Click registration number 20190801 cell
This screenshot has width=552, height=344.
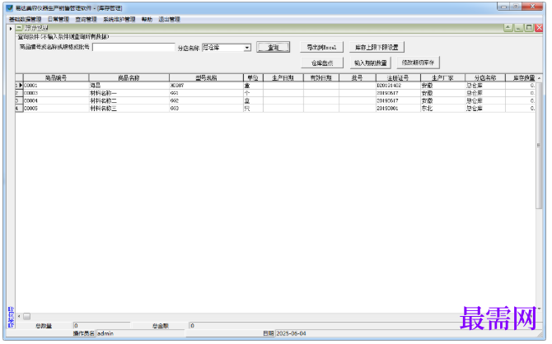398,109
